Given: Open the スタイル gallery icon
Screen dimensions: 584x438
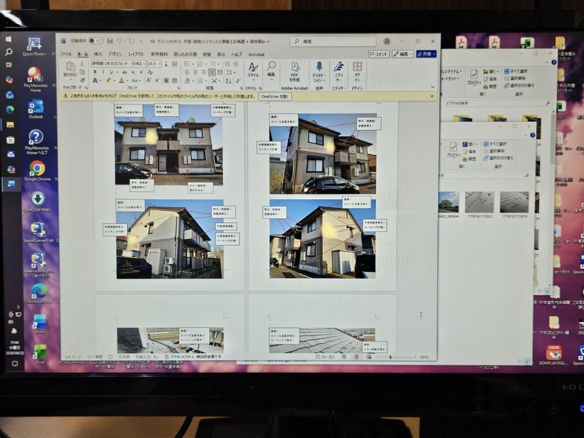Looking at the screenshot, I should pos(253,69).
